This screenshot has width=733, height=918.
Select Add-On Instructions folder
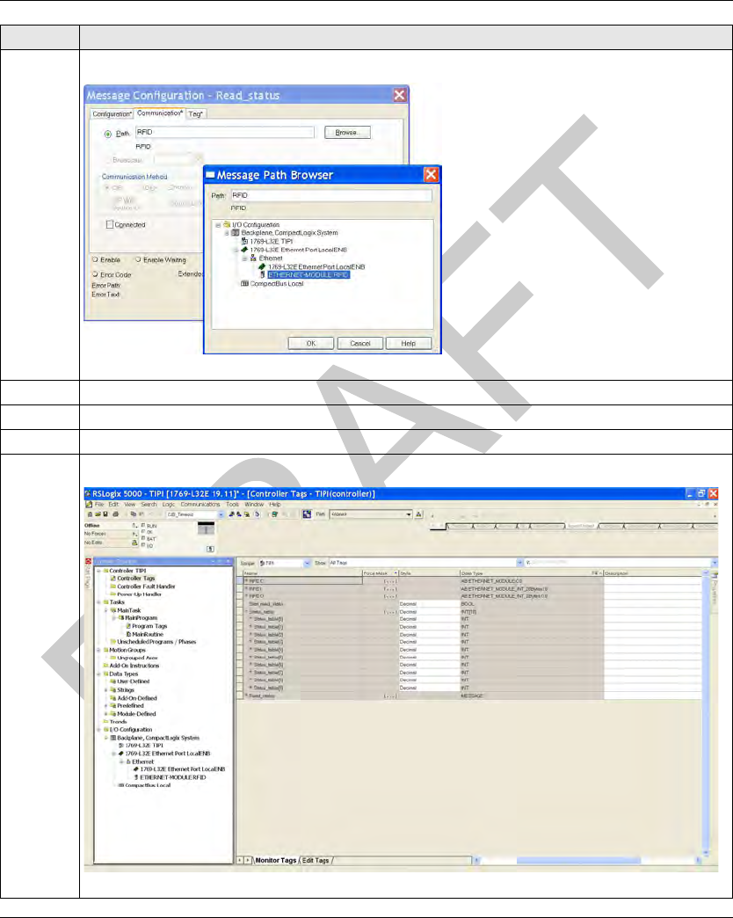[x=134, y=666]
